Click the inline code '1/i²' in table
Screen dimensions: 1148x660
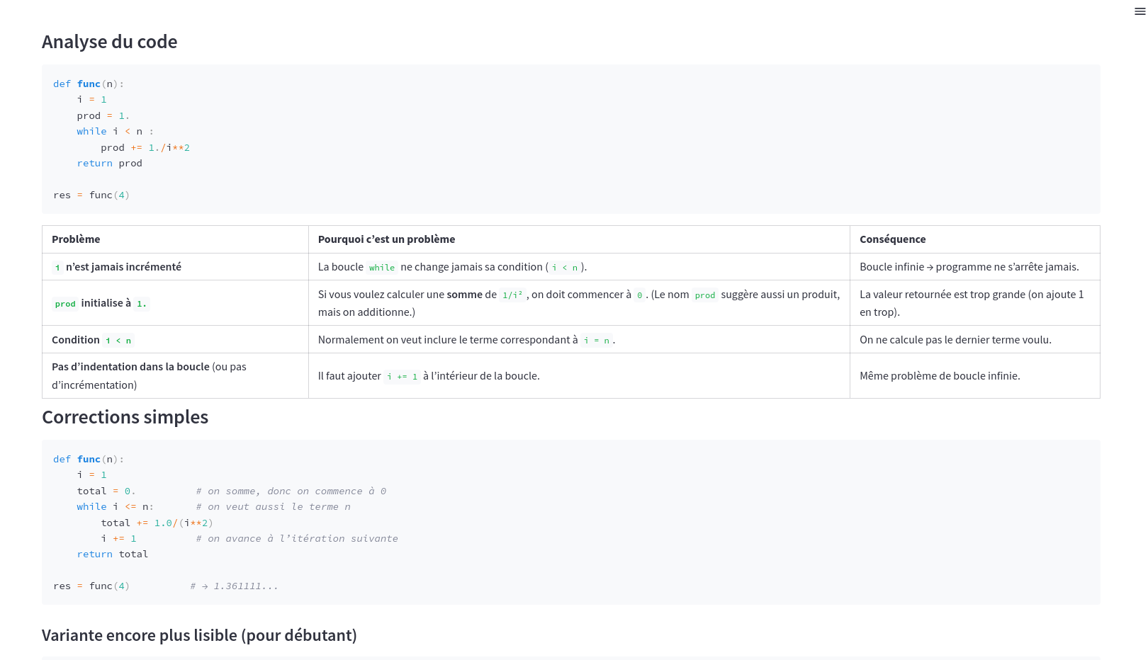[512, 295]
